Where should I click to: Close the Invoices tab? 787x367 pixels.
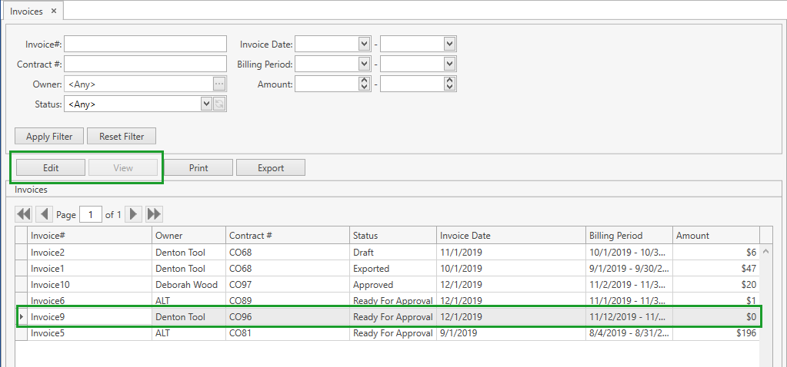point(53,12)
